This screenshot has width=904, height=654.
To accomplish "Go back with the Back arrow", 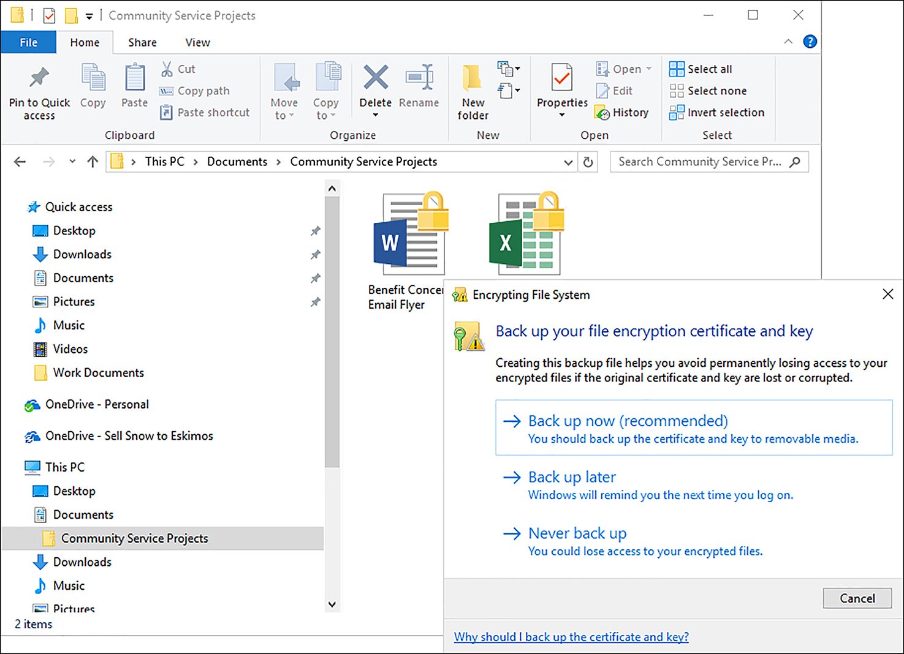I will 20,162.
